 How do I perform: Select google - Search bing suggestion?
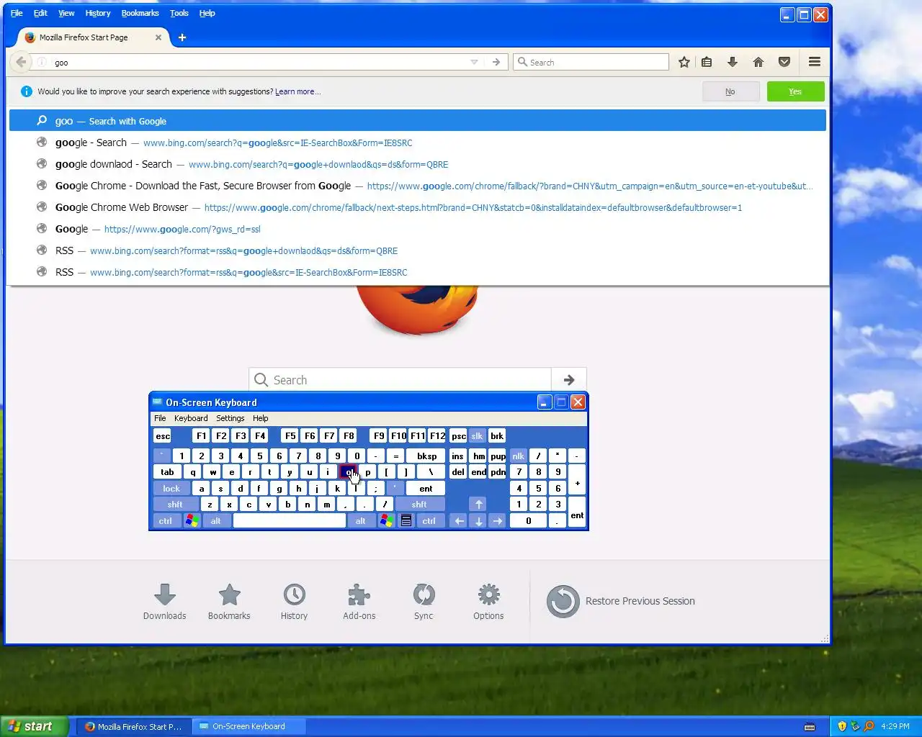coord(418,143)
